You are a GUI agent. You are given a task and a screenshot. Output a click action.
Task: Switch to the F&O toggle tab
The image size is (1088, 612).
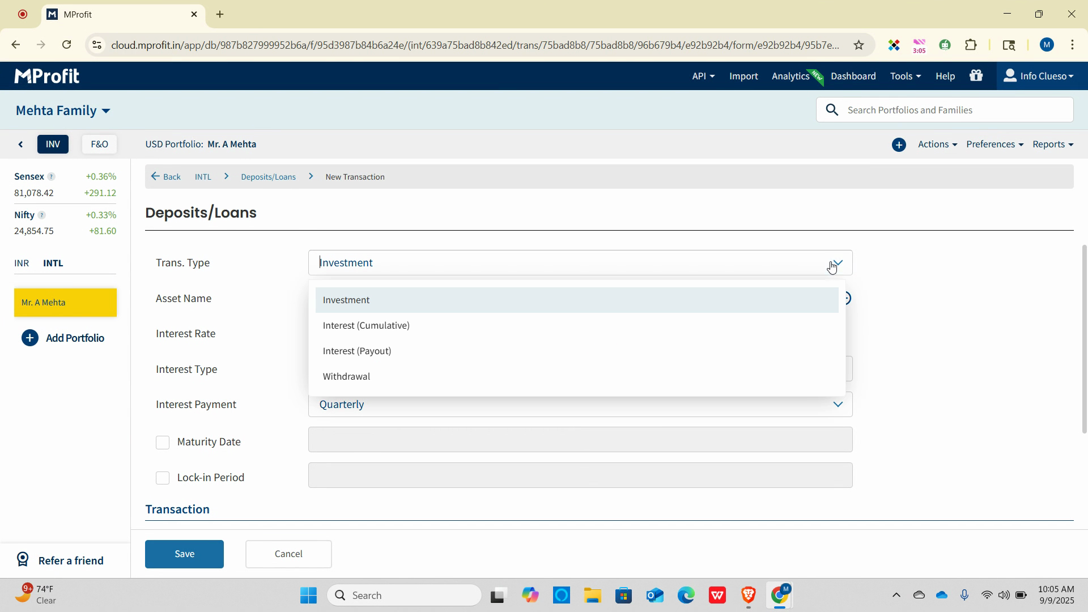click(99, 144)
